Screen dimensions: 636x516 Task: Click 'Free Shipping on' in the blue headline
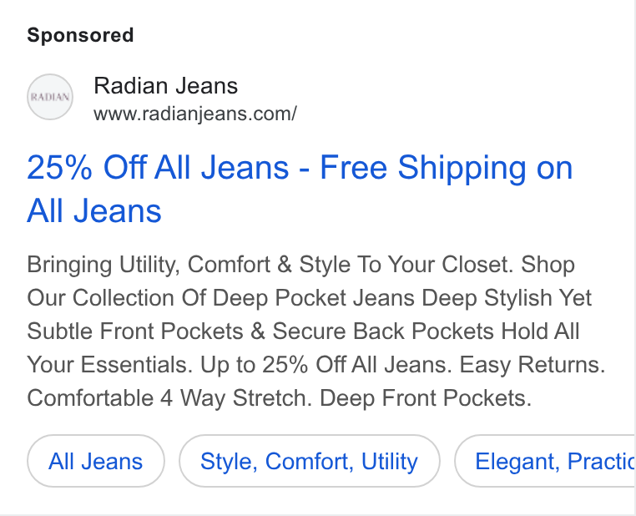coord(447,168)
